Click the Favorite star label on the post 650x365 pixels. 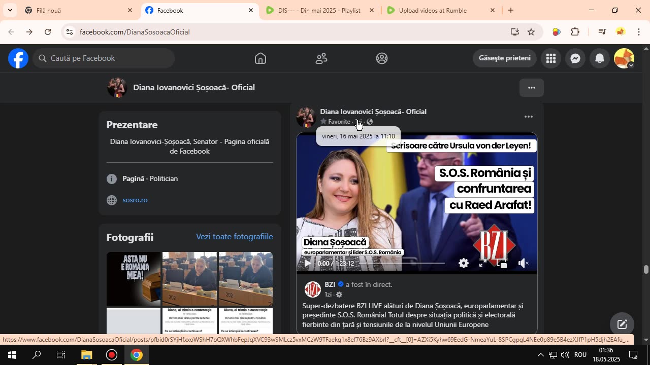(x=335, y=122)
